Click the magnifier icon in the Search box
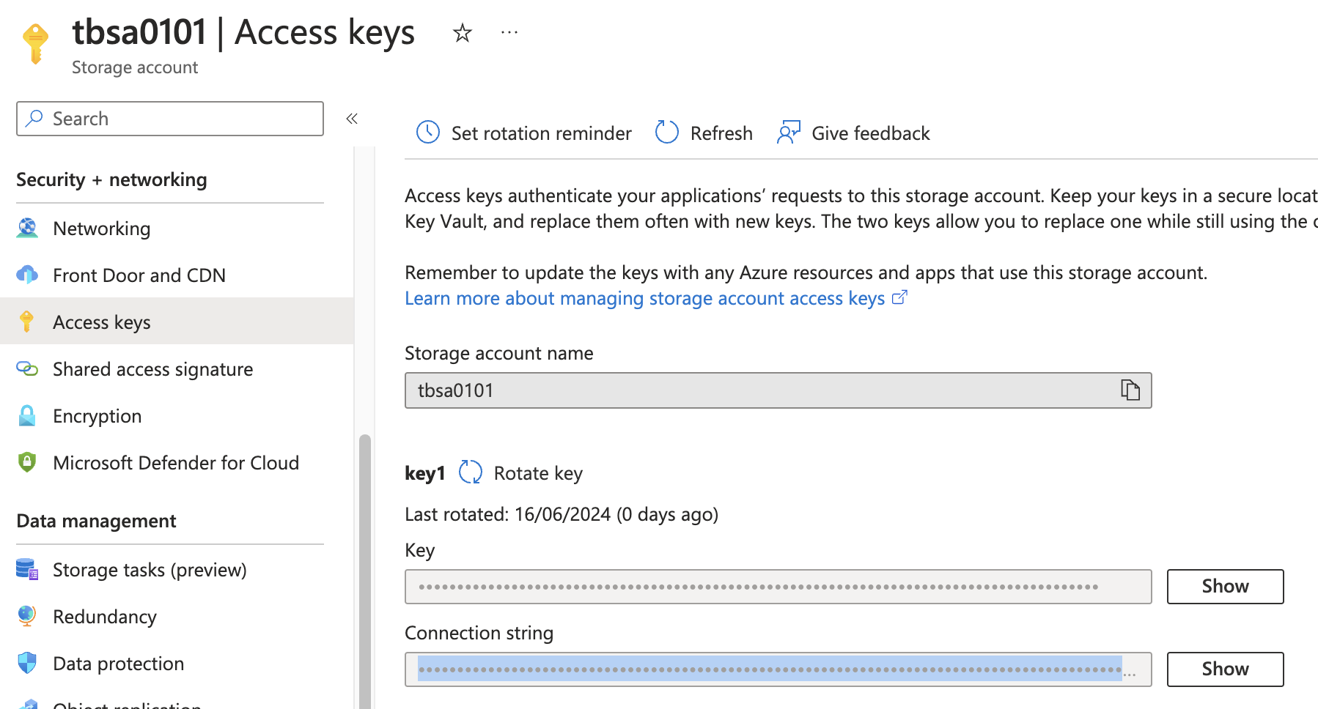Screen dimensions: 1318x709 pyautogui.click(x=34, y=119)
